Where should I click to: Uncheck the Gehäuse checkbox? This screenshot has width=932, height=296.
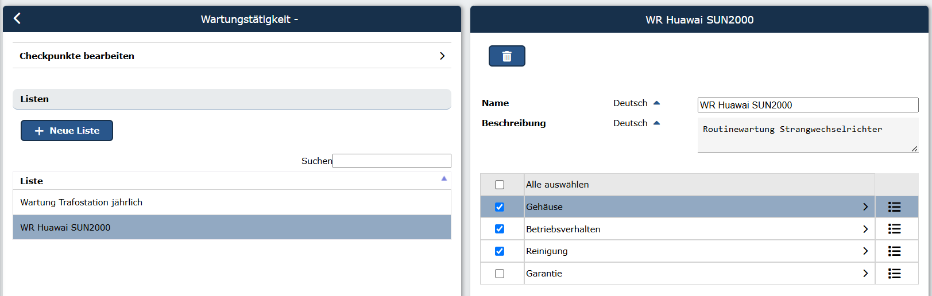click(x=500, y=207)
